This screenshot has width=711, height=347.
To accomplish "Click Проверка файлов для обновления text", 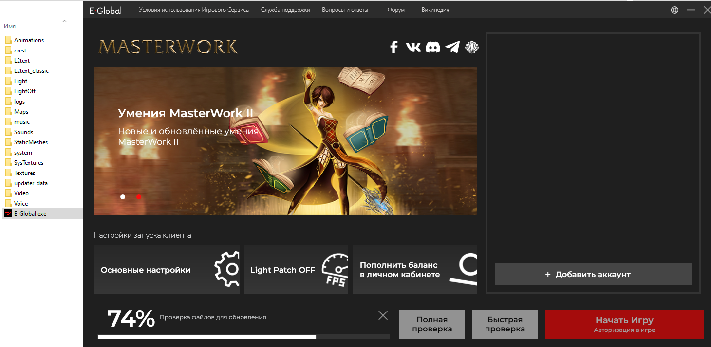I will 213,317.
